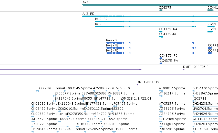
Task: Click the LP02704.5prime EST label
Action: [205, 109]
